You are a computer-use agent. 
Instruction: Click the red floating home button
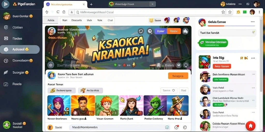(x=251, y=126)
